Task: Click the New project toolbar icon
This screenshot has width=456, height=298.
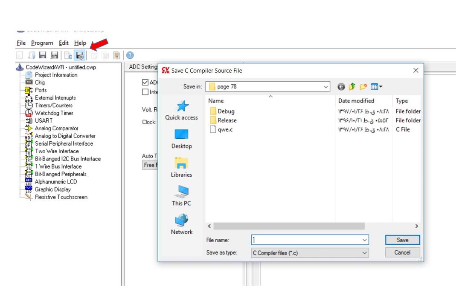Action: 20,55
